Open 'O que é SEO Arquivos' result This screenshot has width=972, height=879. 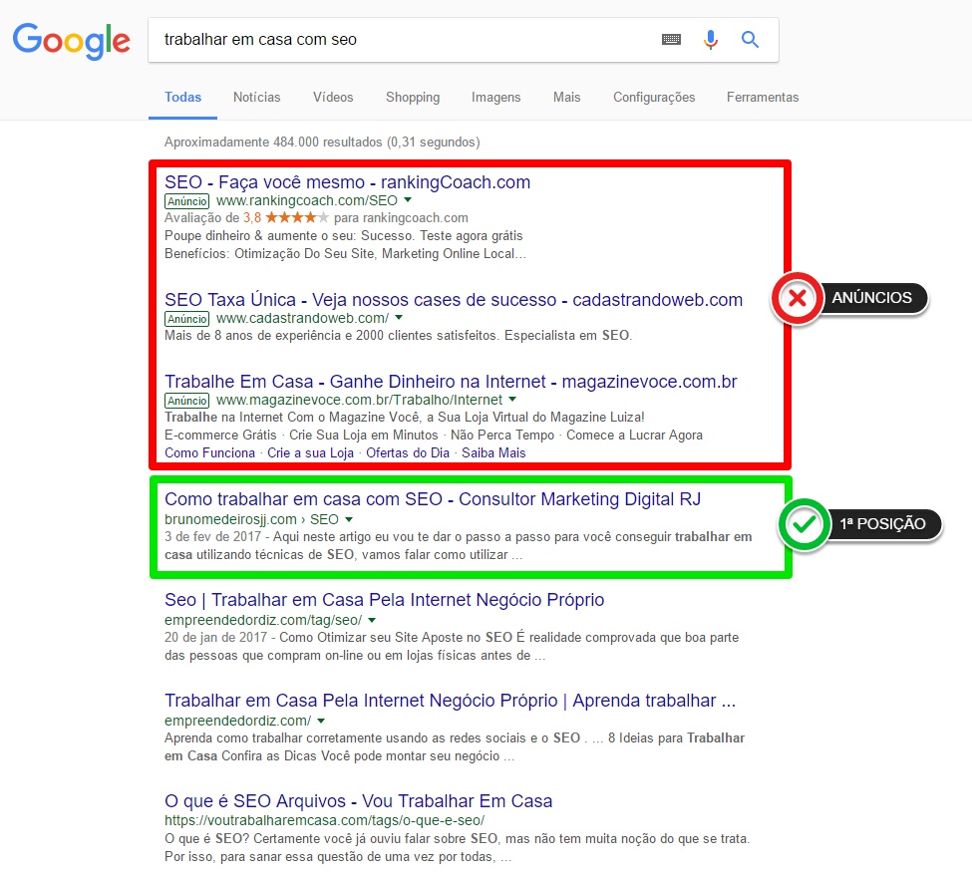358,801
